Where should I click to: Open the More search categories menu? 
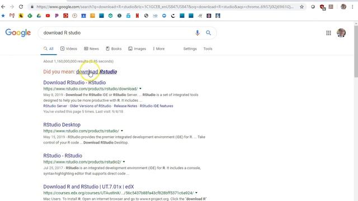coord(159,49)
